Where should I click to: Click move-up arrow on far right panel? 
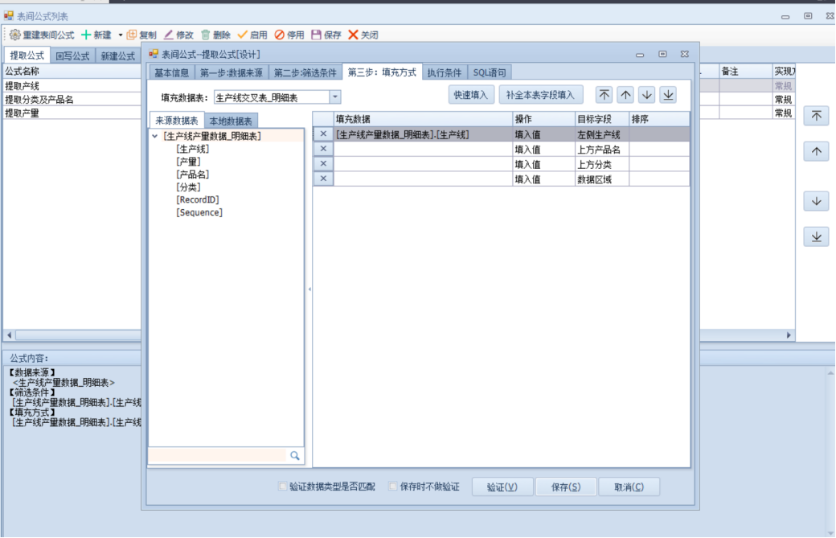tap(816, 151)
